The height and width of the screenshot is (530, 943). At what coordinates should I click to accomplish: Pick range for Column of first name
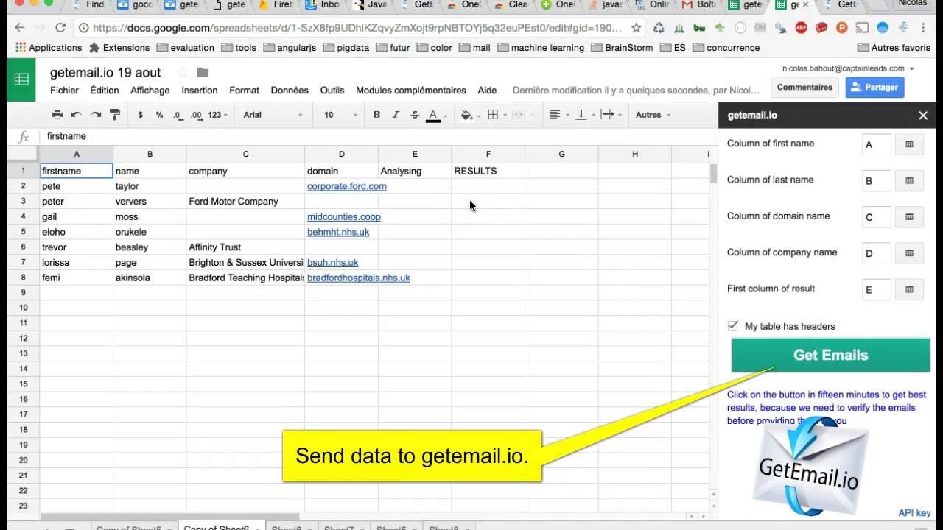pyautogui.click(x=909, y=144)
